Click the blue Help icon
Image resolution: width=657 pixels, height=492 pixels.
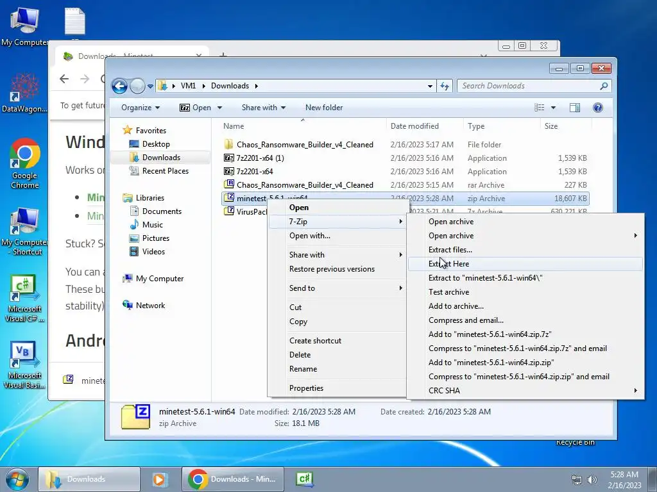click(x=598, y=108)
